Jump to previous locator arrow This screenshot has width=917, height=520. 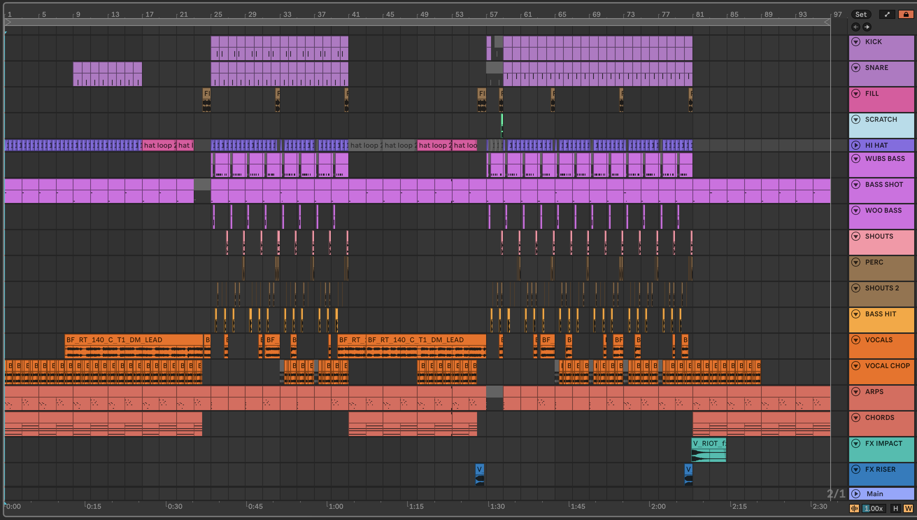point(855,27)
